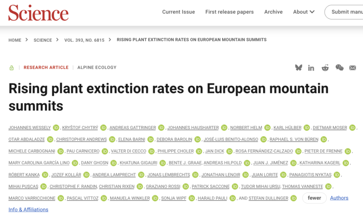Click the Submit manuscript button
Image resolution: width=363 pixels, height=219 pixels.
tap(344, 12)
